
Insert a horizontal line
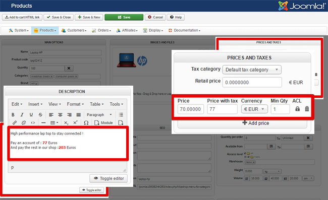43,122
